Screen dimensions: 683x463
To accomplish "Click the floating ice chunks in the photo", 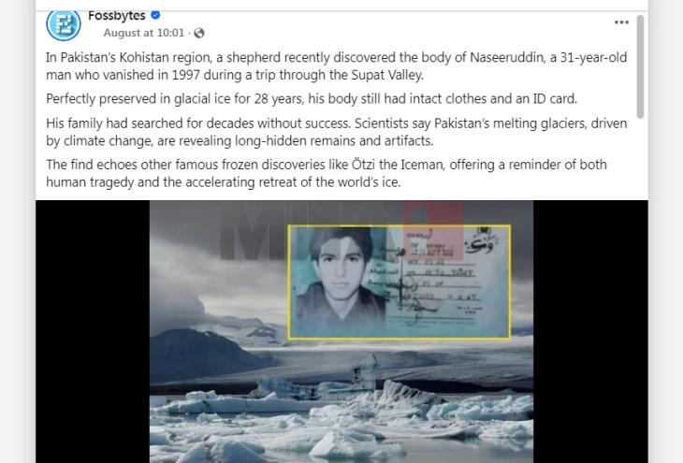I will pyautogui.click(x=341, y=418).
